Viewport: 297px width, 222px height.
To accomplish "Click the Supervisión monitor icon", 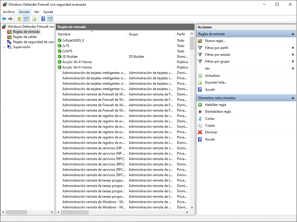I will click(x=9, y=47).
